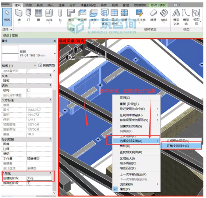Viewport: 206px width, 198px height.
Task: Toggle the 启用分析模型 checkbox
Action: (29, 95)
